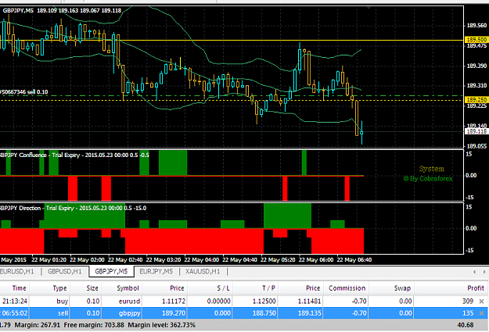This screenshot has height=332, width=489.
Task: Click the profit value 309
Action: [468, 302]
